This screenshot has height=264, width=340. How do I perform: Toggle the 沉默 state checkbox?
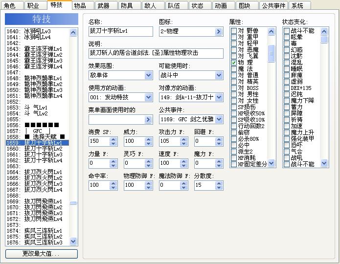(x=287, y=56)
